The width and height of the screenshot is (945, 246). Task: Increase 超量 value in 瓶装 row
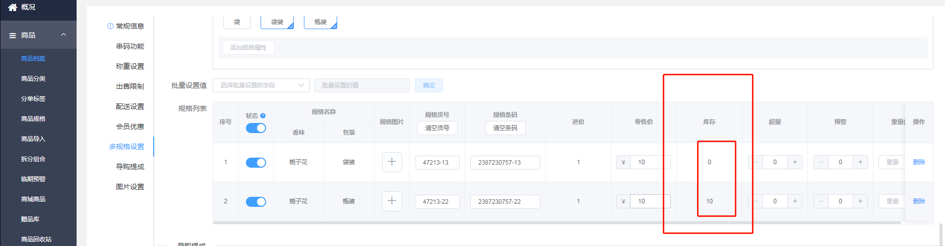coord(795,201)
